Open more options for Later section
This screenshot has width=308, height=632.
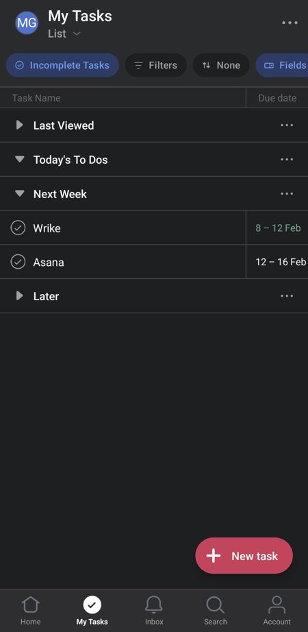pos(287,296)
